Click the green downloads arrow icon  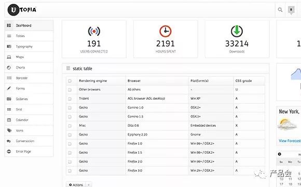[x=237, y=31]
